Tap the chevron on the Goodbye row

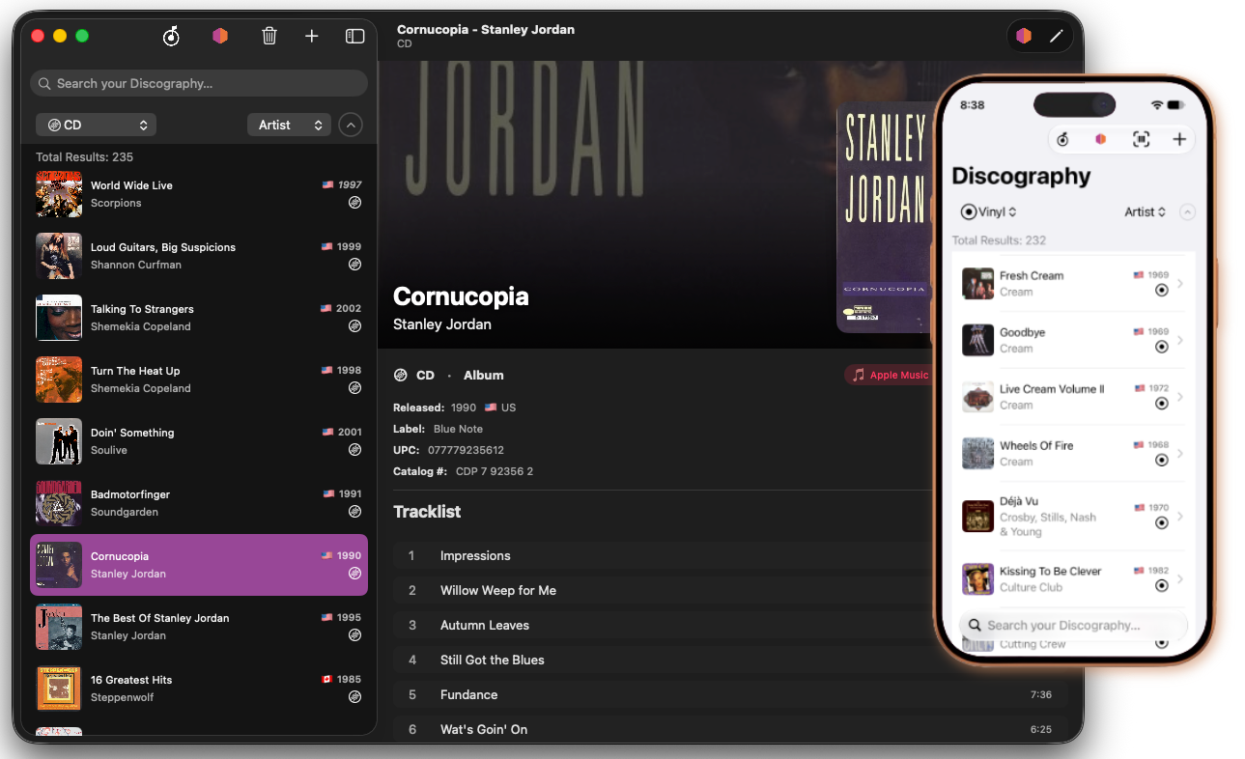1180,340
